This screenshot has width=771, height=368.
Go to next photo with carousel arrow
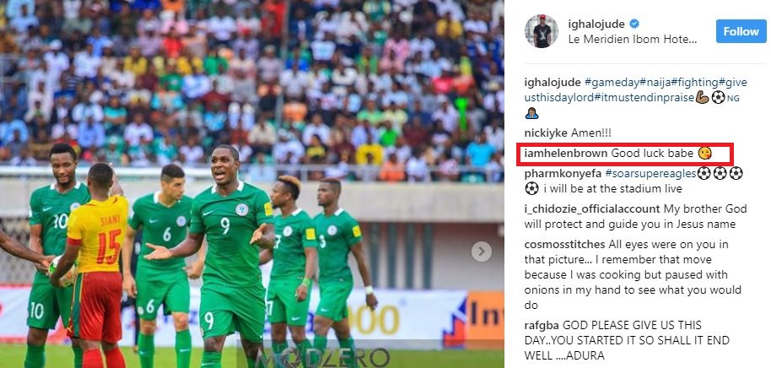(482, 252)
